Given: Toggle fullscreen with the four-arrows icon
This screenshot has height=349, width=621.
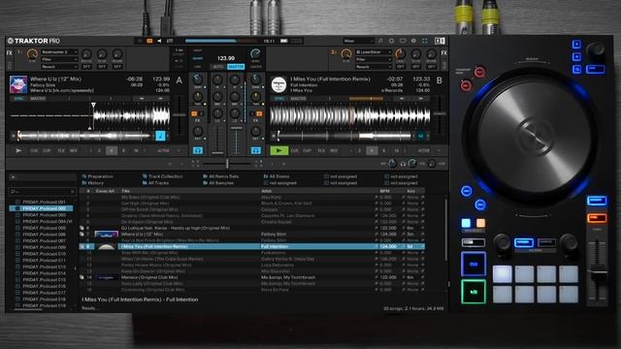Looking at the screenshot, I should [x=425, y=41].
